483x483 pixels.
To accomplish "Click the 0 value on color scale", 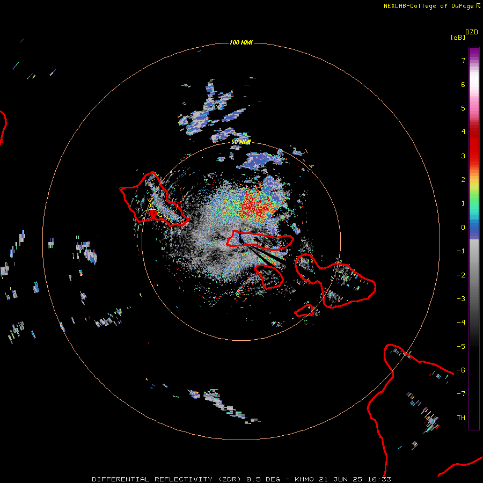I will coord(463,228).
